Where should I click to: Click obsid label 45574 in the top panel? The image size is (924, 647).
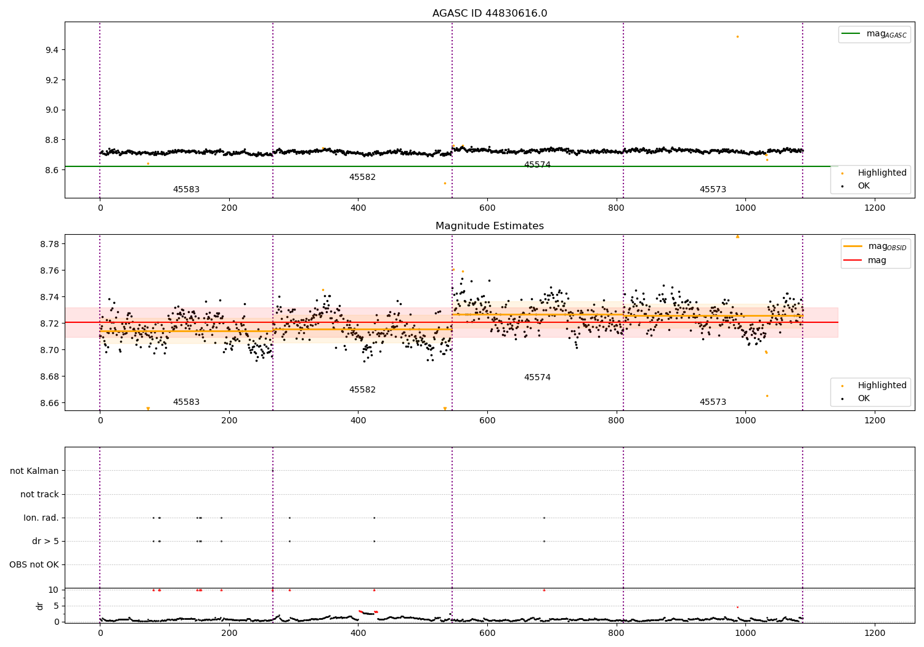click(537, 165)
